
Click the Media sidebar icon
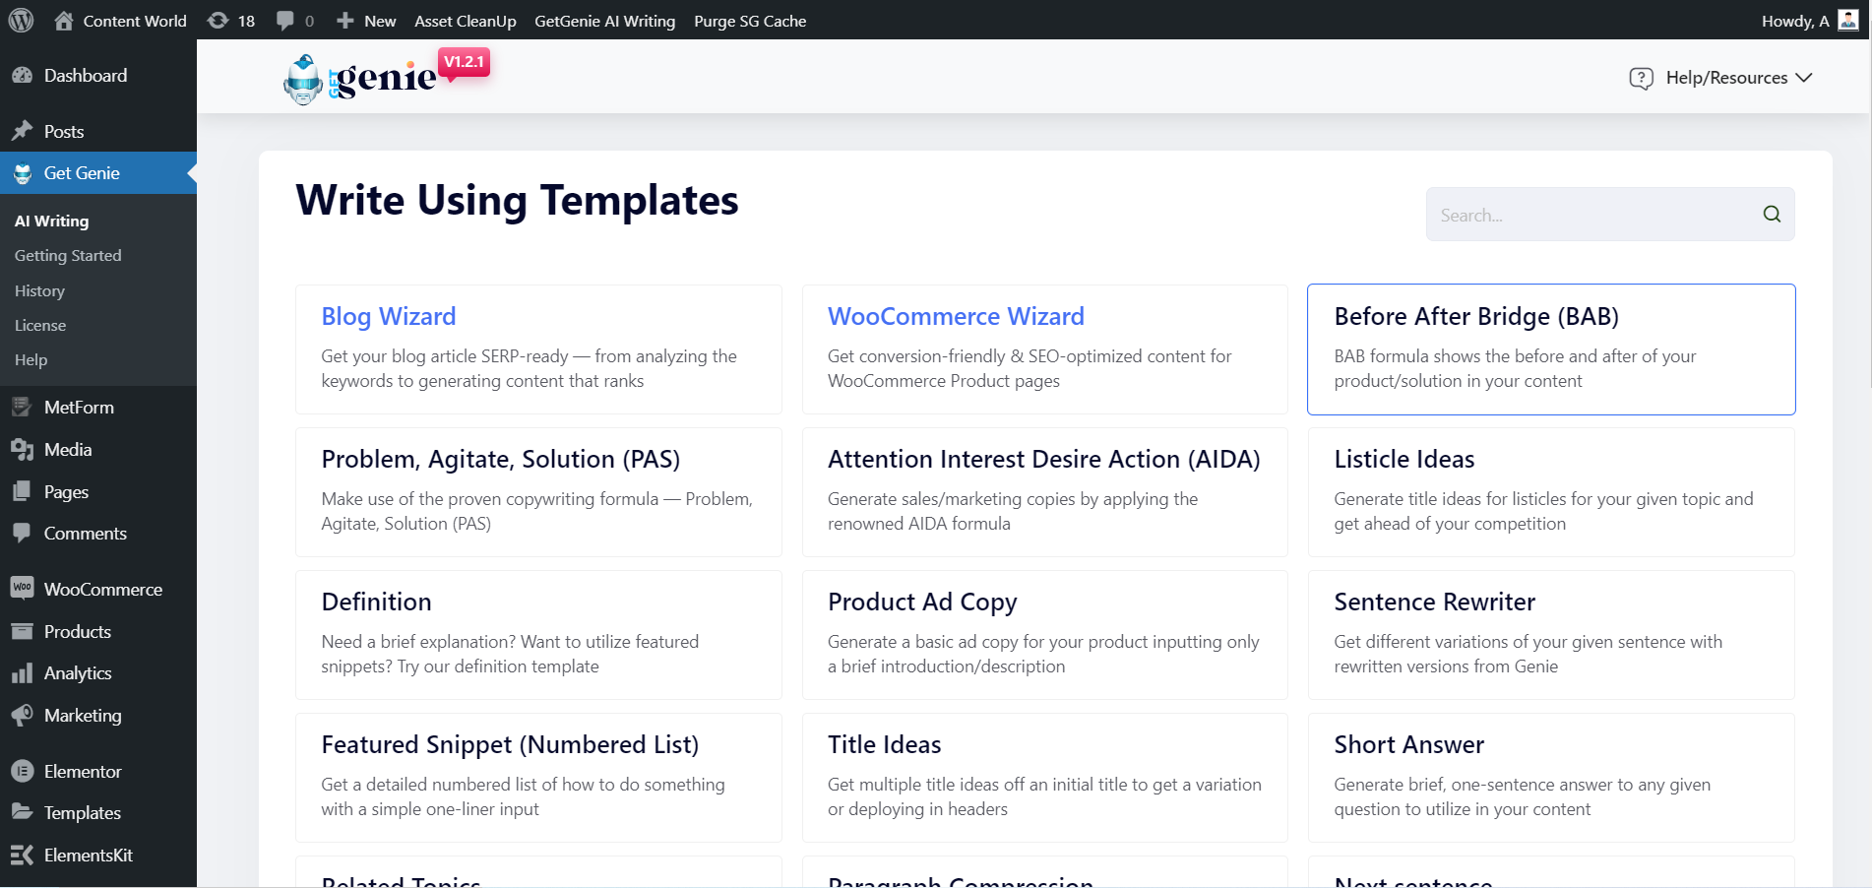(x=23, y=449)
